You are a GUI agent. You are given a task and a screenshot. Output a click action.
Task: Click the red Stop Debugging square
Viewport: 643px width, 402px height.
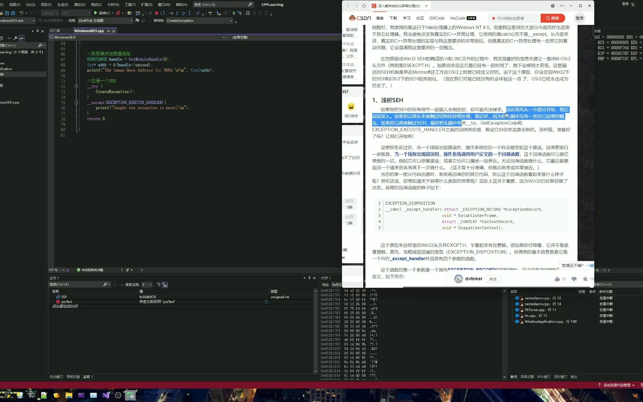(x=157, y=13)
